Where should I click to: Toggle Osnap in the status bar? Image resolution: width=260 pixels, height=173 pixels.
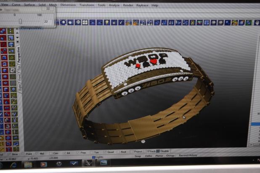coord(170,156)
